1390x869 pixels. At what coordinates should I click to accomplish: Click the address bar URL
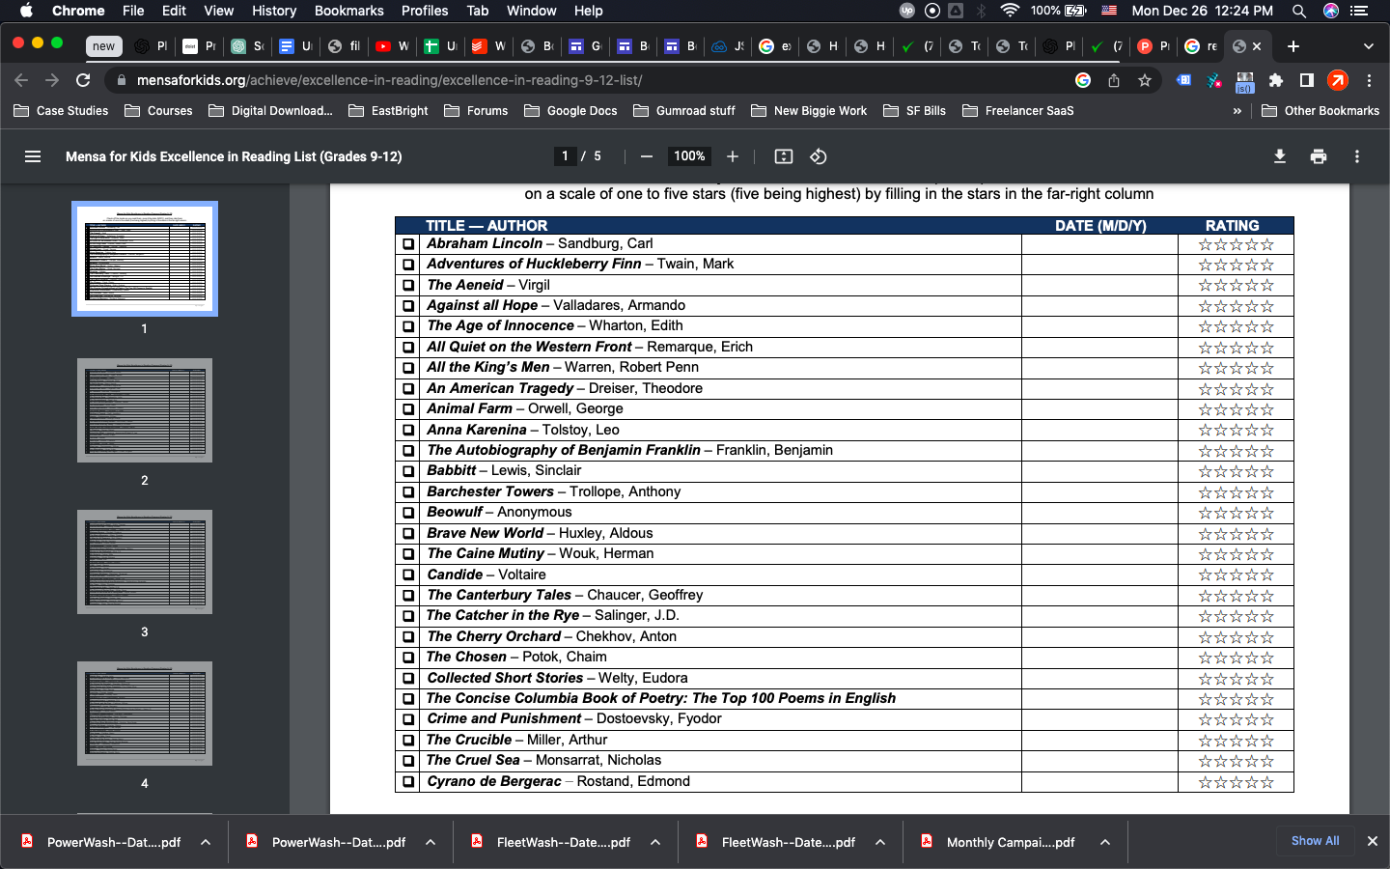click(x=389, y=80)
